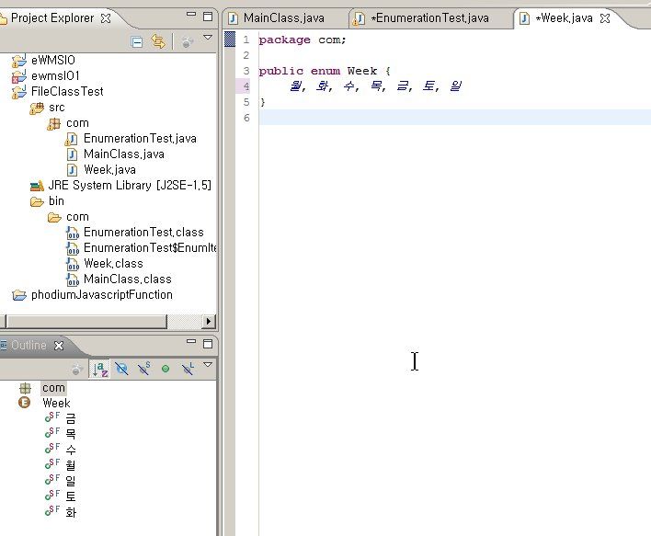Image resolution: width=651 pixels, height=536 pixels.
Task: Select MainClass.java in Project Explorer
Action: tap(124, 154)
